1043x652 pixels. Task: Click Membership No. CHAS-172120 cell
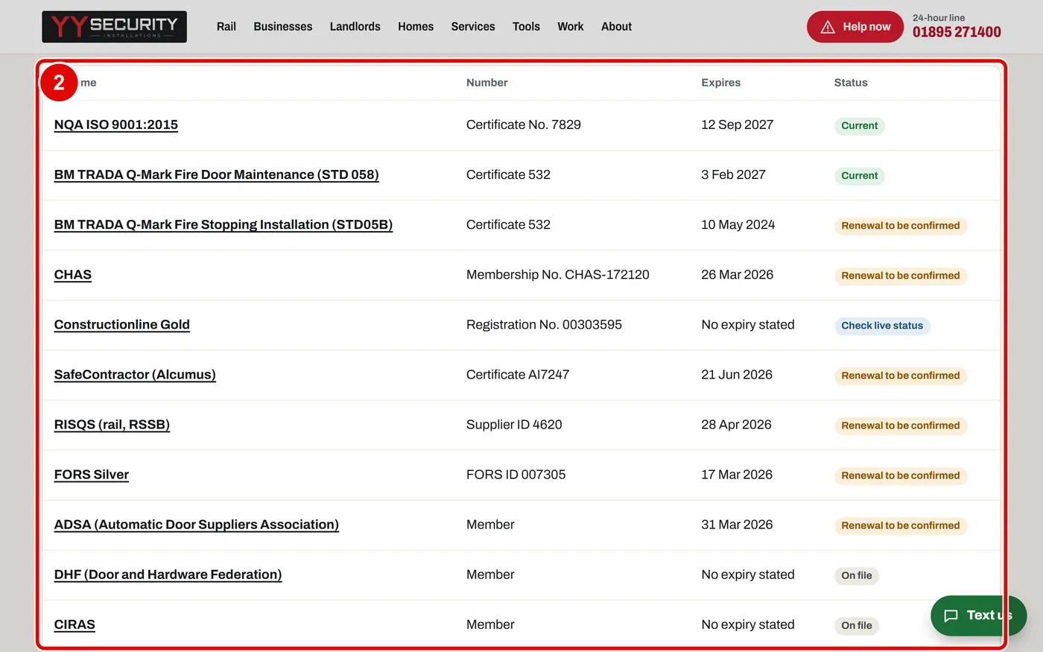coord(557,275)
